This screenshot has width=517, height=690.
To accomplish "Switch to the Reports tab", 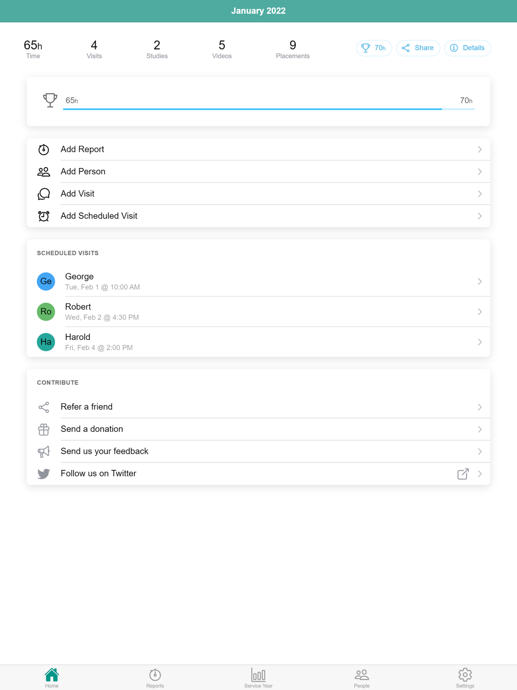I will [155, 678].
